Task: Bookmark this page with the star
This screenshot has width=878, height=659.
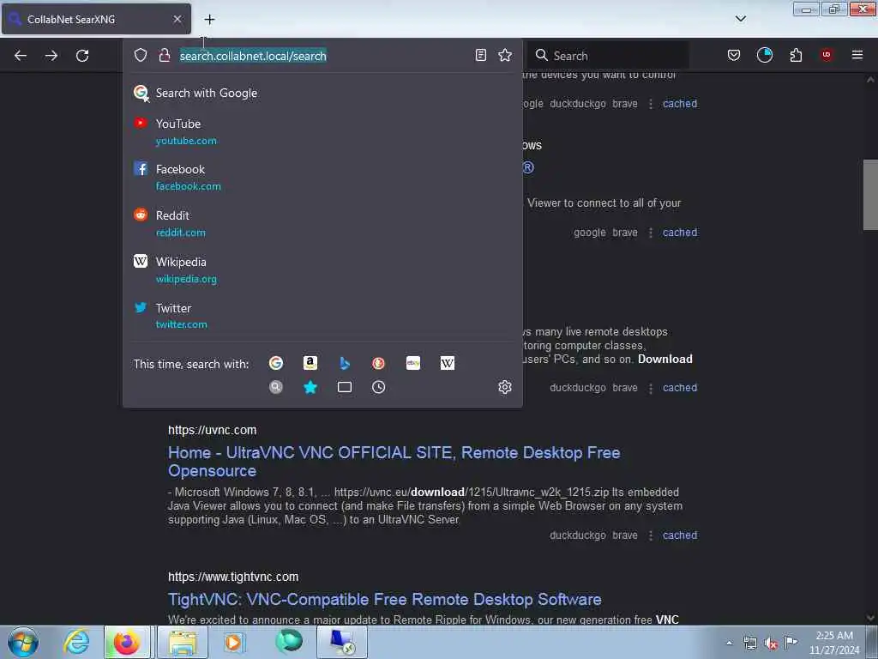Action: point(505,55)
